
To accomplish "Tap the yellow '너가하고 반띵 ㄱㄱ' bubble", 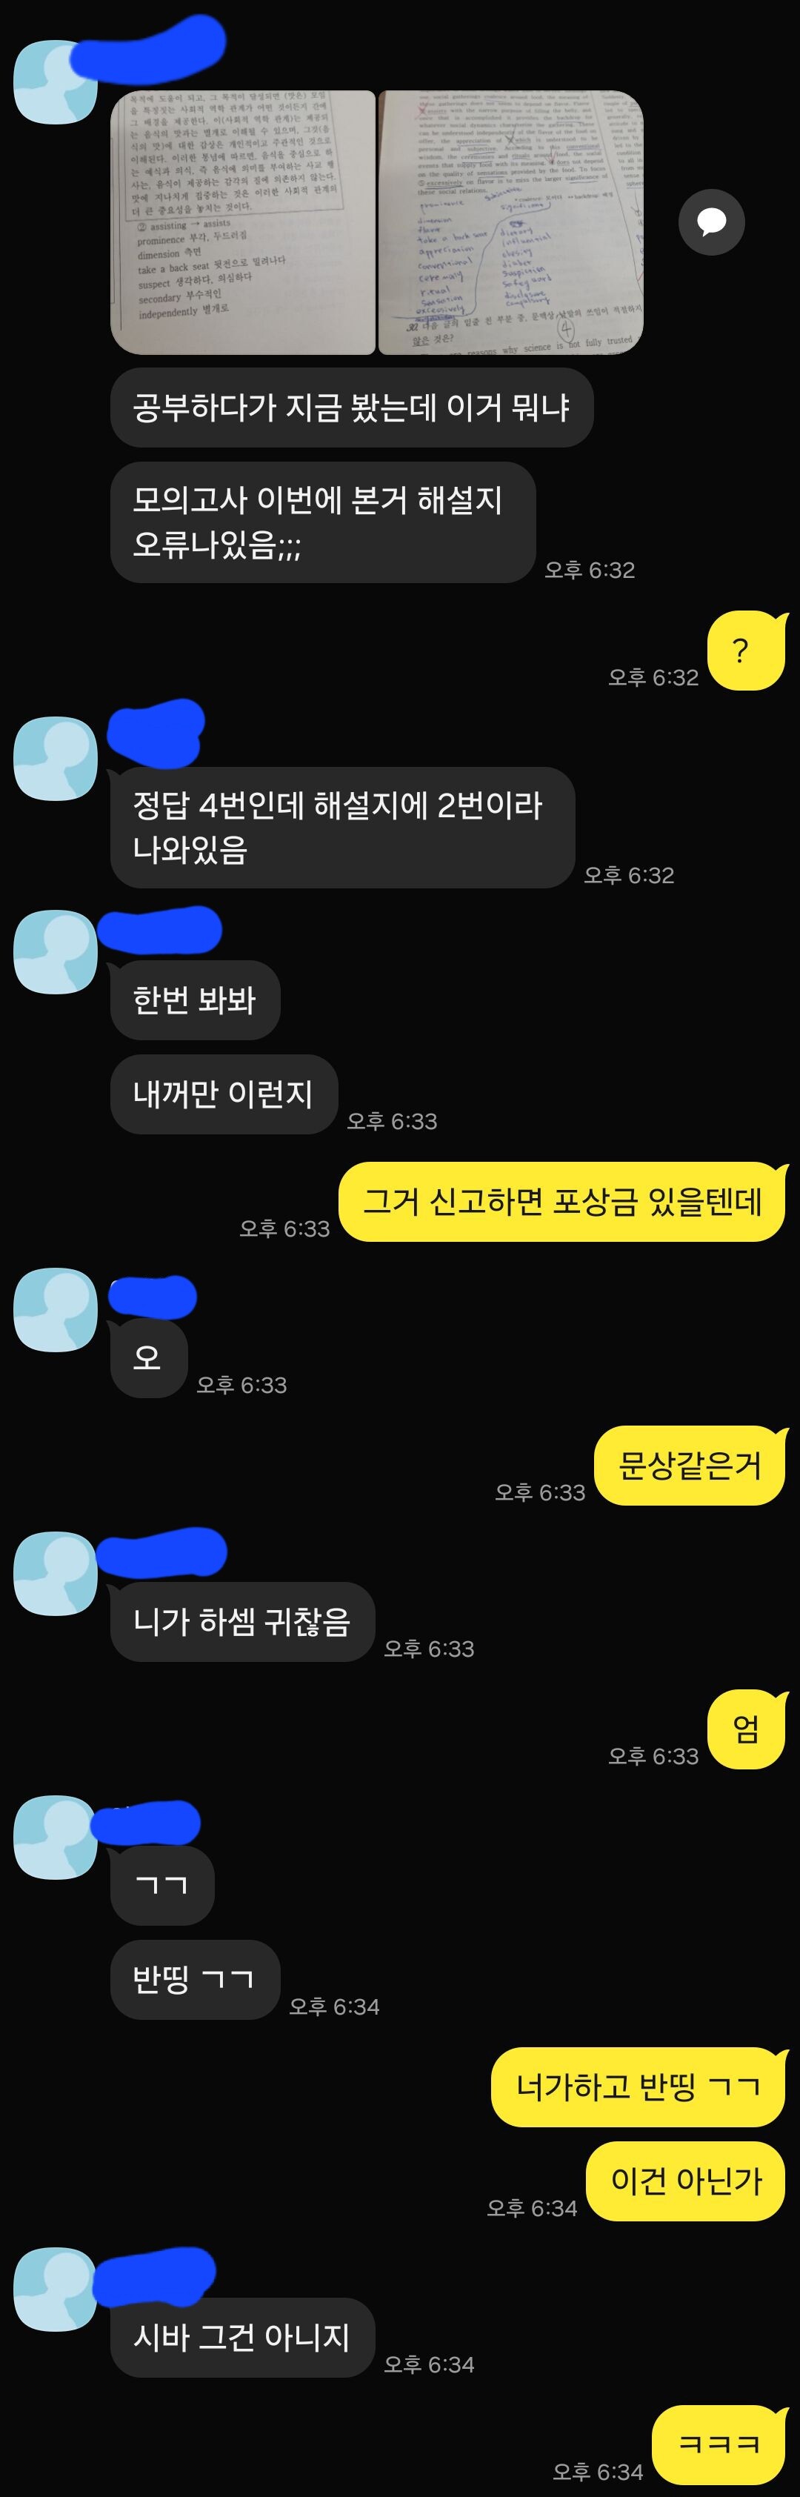I will [x=637, y=2087].
